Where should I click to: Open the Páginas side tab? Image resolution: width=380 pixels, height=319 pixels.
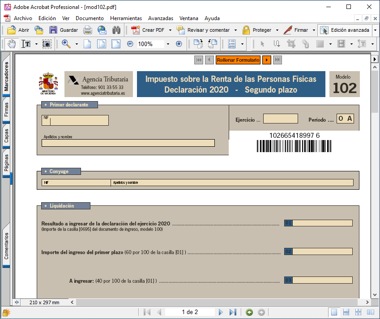click(x=6, y=163)
